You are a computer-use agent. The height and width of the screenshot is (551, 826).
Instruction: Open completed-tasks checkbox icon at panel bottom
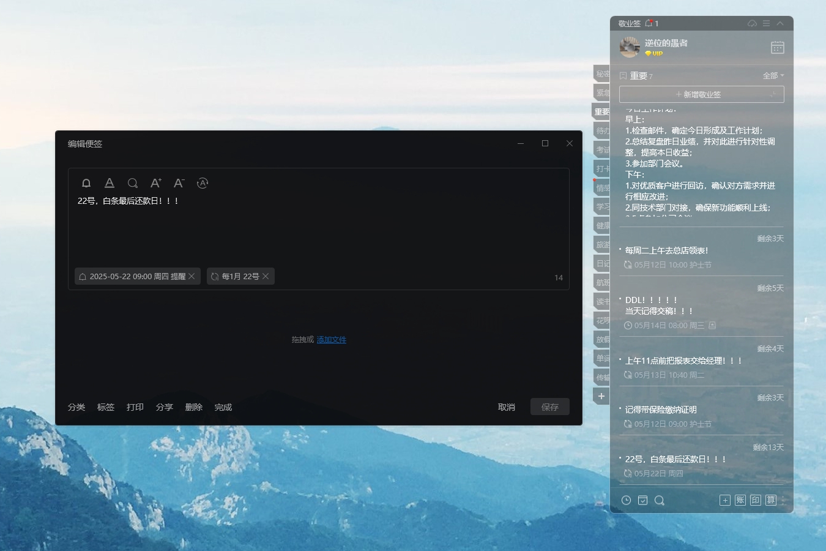click(642, 500)
